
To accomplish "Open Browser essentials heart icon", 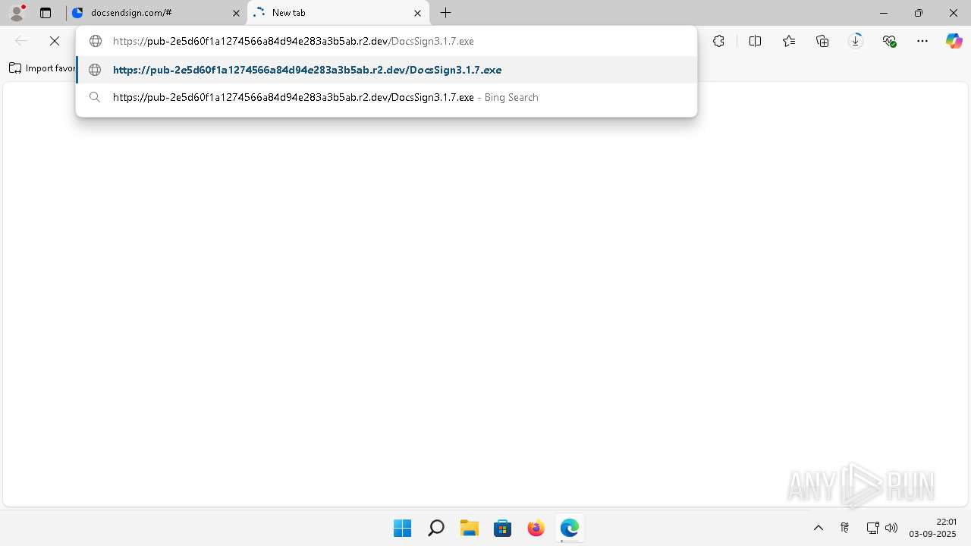I will point(889,41).
